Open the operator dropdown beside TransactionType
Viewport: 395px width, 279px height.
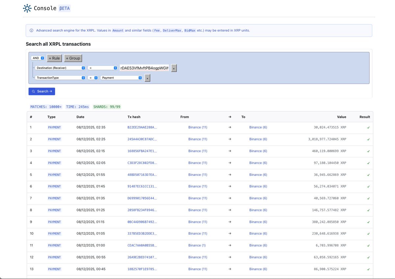93,78
